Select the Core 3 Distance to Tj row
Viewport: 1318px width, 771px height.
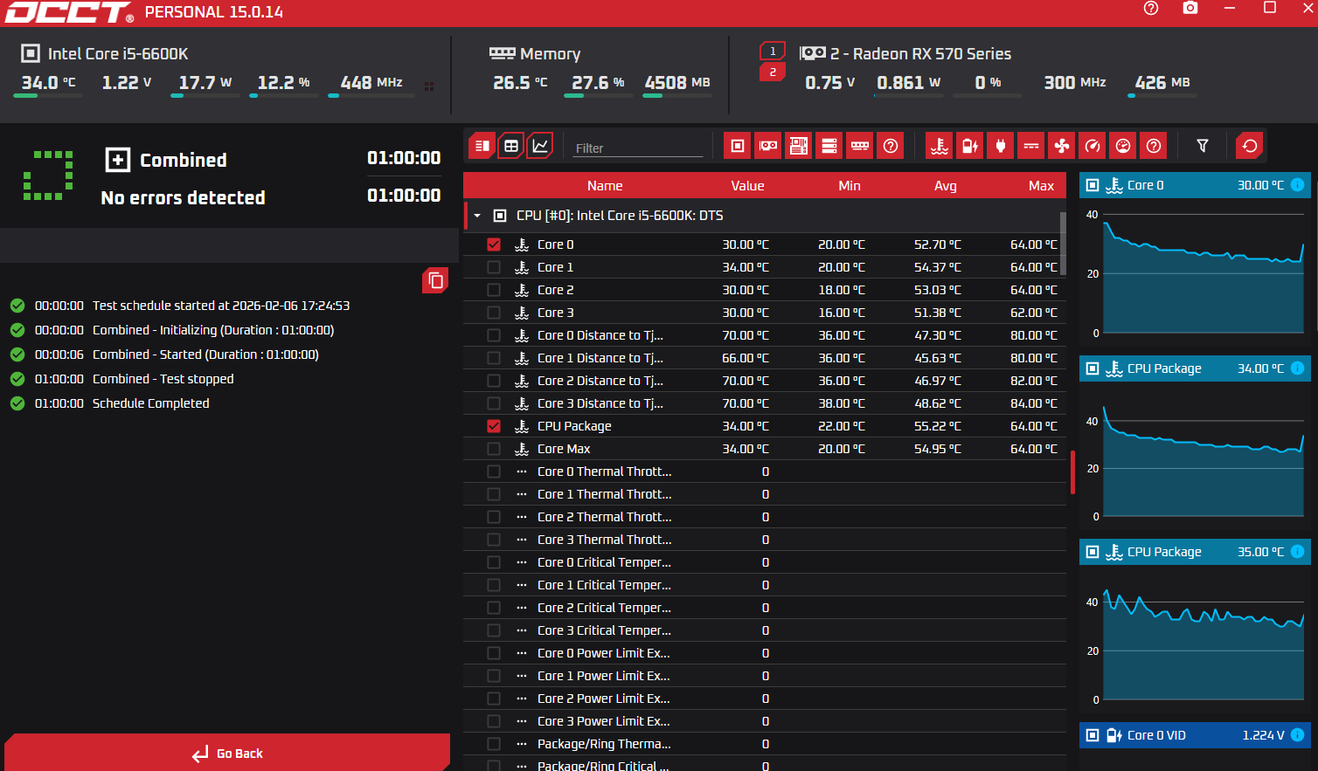tap(765, 403)
